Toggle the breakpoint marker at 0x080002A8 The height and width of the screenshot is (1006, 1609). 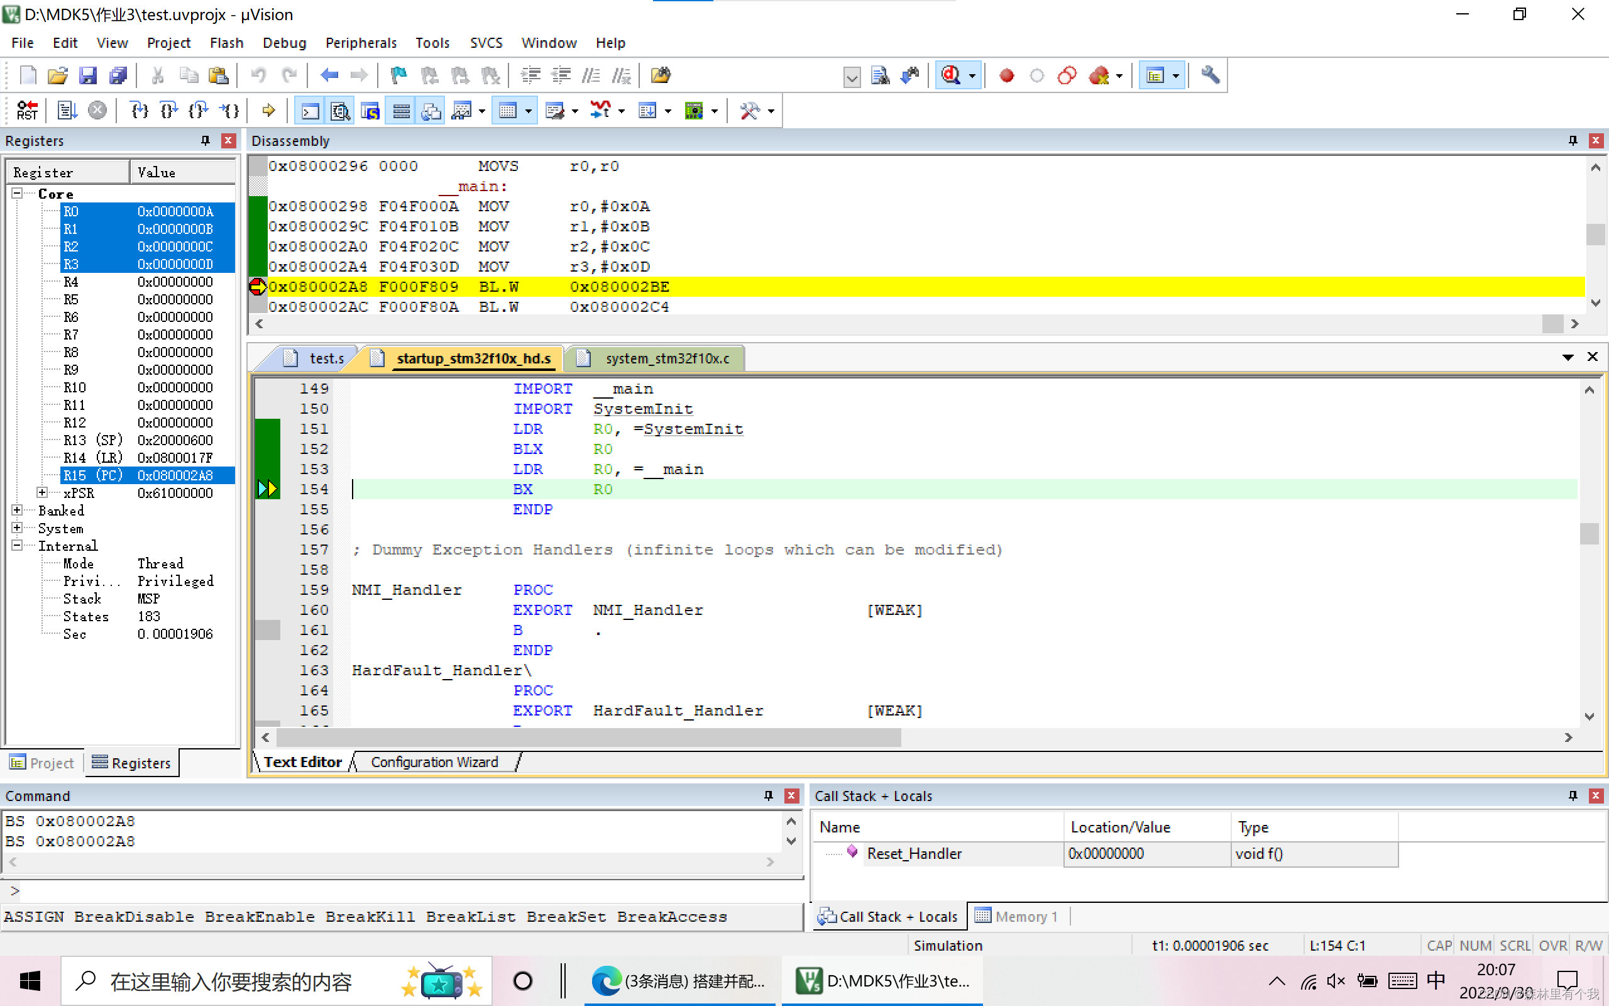click(x=257, y=287)
